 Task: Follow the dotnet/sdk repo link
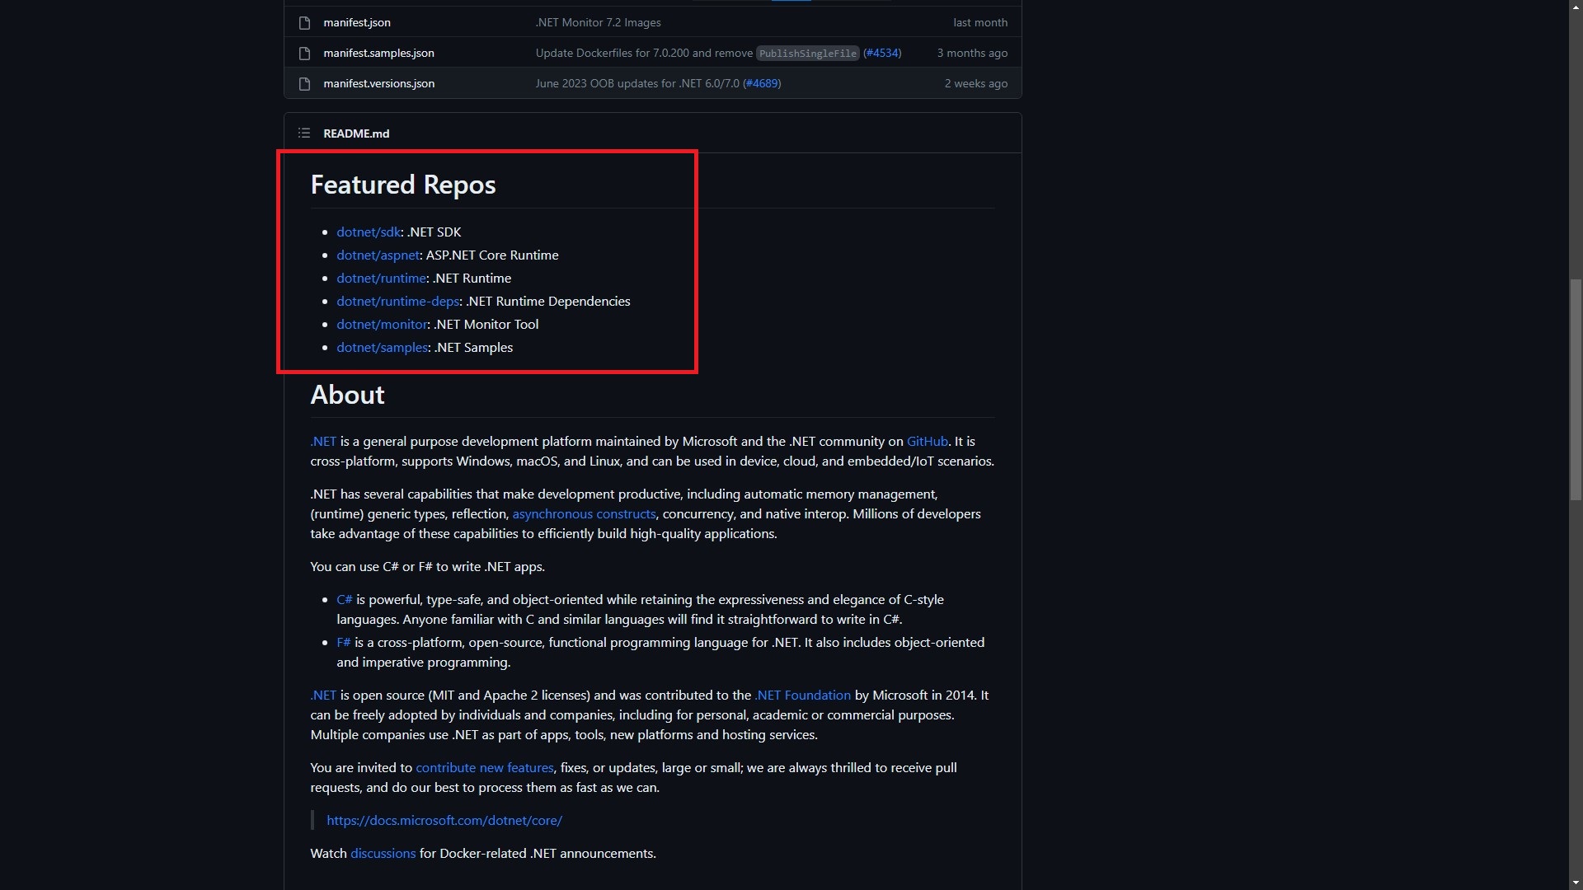[369, 232]
